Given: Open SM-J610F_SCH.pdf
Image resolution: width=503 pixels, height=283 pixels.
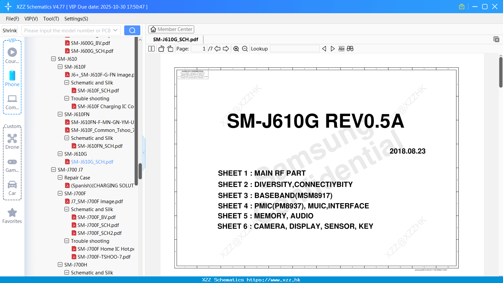Looking at the screenshot, I should 98,90.
